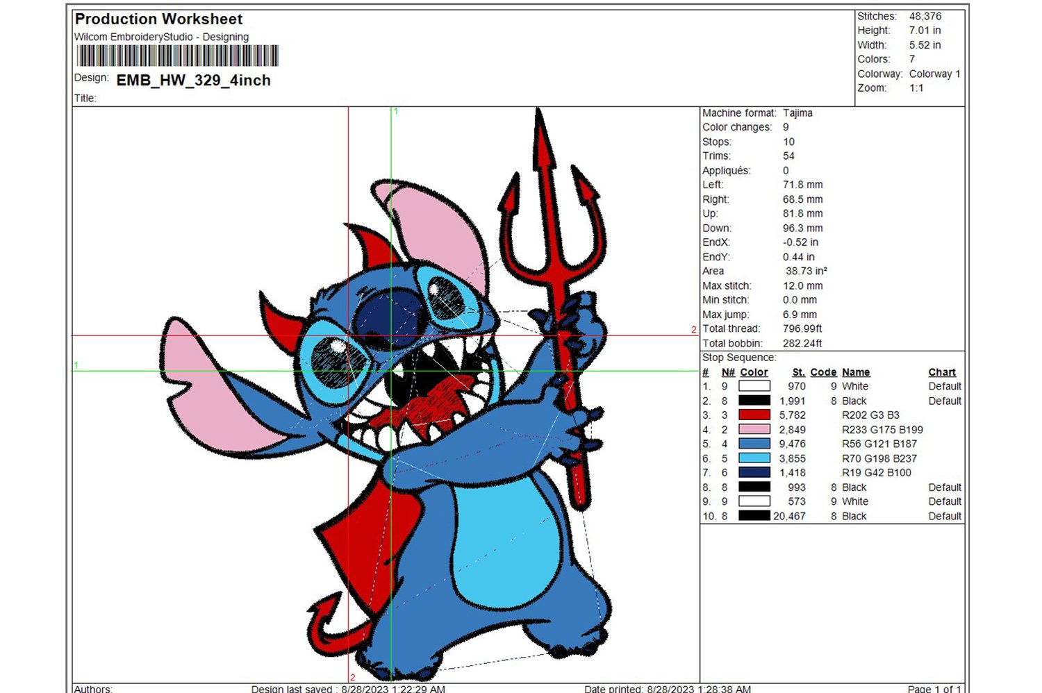Click the St. column header
Screen dimensions: 1042x693
[799, 372]
